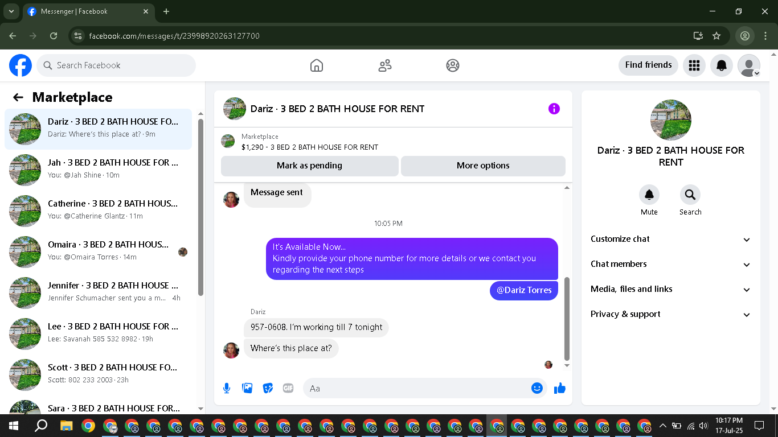Expand Chat members section
The width and height of the screenshot is (778, 437).
pyautogui.click(x=671, y=264)
